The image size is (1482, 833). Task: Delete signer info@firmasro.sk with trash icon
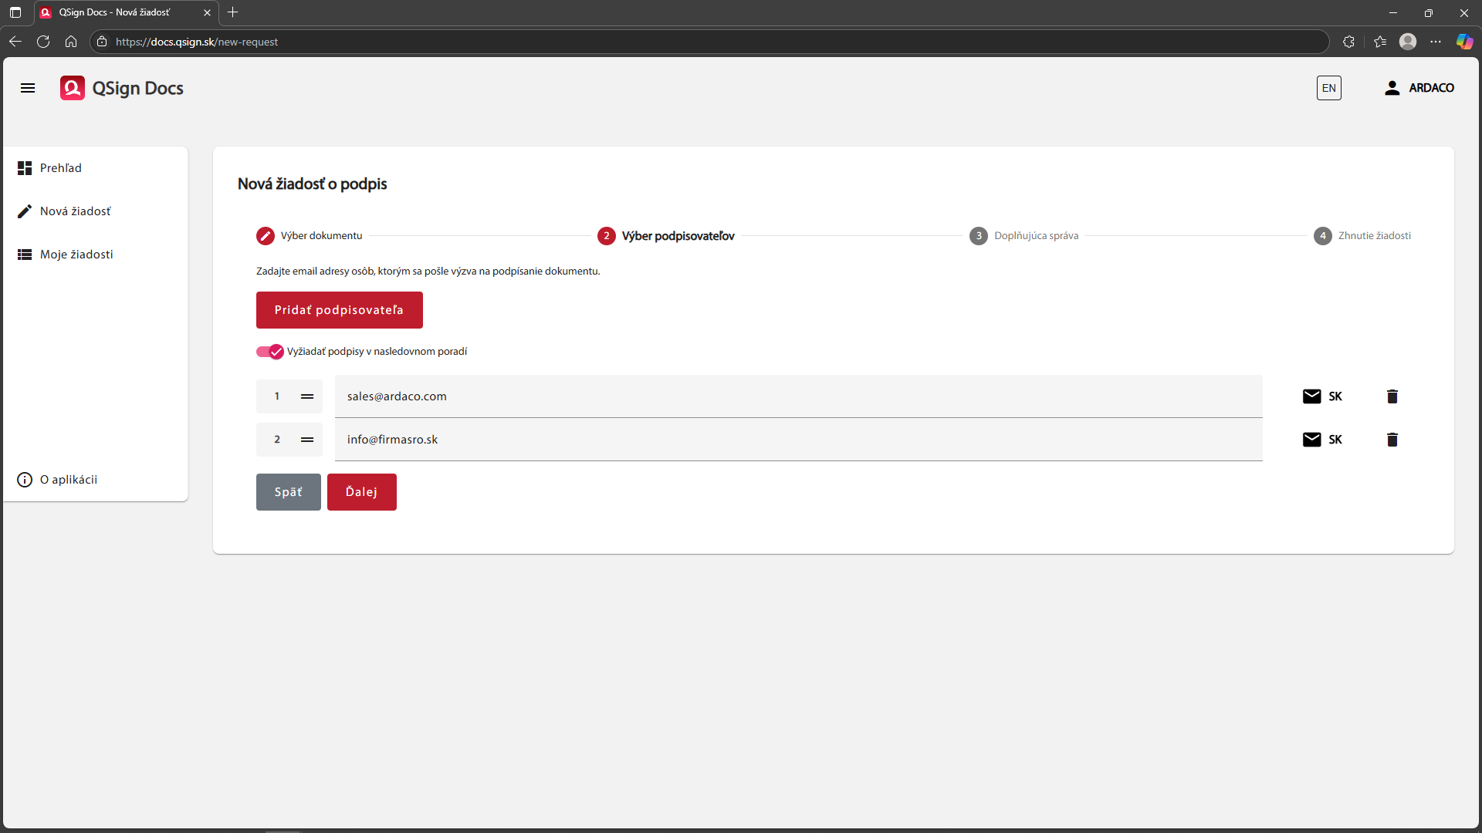(1392, 440)
